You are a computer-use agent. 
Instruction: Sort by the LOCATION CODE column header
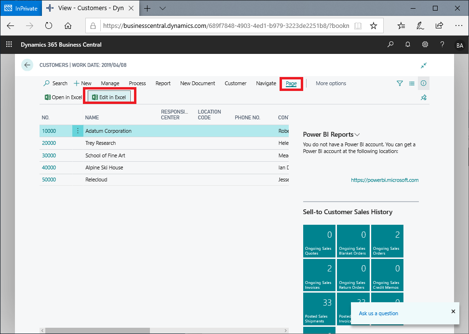coord(209,115)
